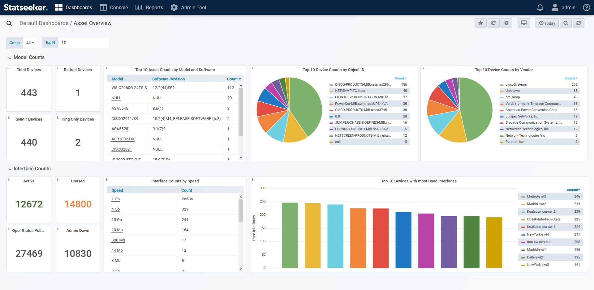594x290 pixels.
Task: Open the 800 Mb speed link
Action: (118, 240)
